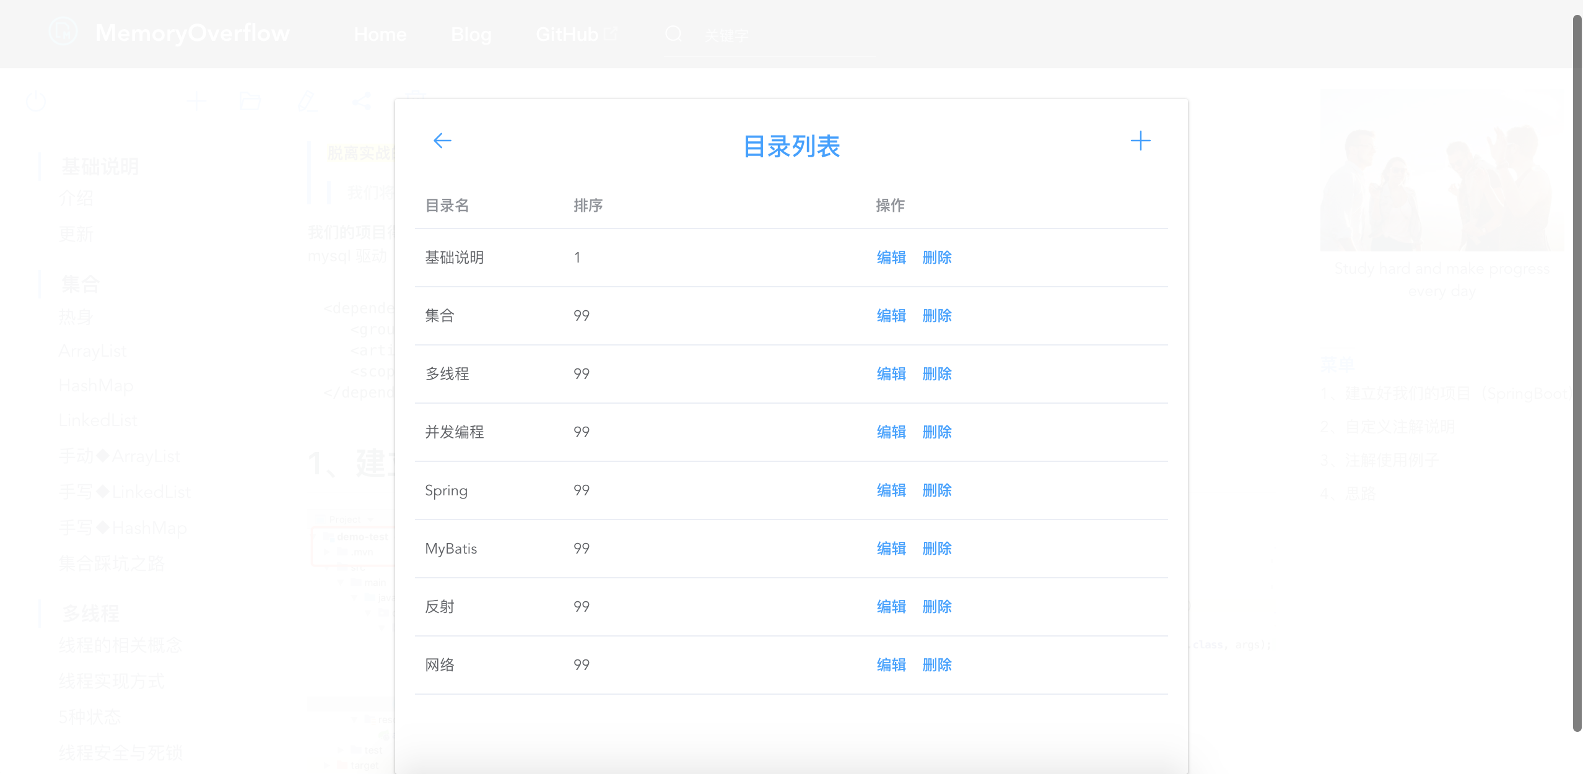Edit the 基础说明 directory
Image resolution: width=1583 pixels, height=774 pixels.
click(x=891, y=258)
